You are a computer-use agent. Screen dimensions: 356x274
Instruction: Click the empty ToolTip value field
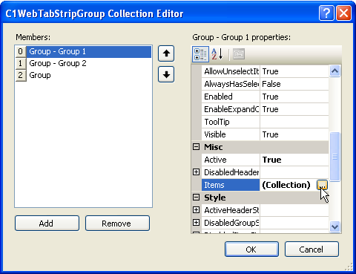pyautogui.click(x=294, y=122)
